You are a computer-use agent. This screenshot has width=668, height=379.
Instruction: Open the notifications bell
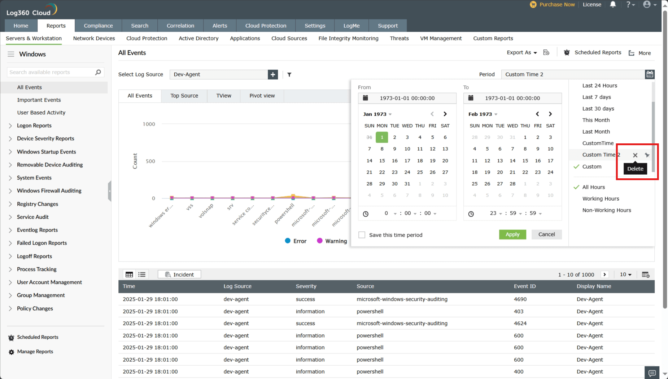coord(613,5)
